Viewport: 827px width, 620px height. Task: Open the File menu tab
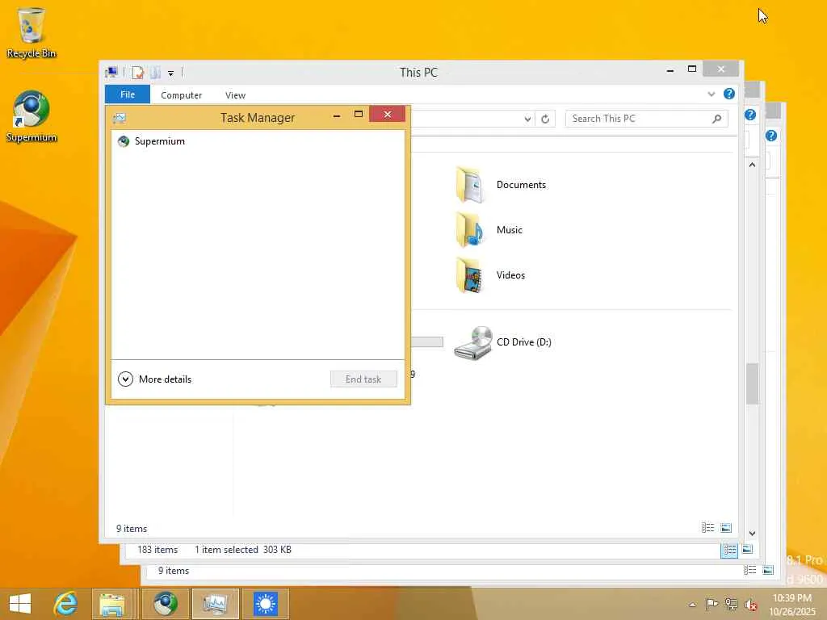pos(127,94)
